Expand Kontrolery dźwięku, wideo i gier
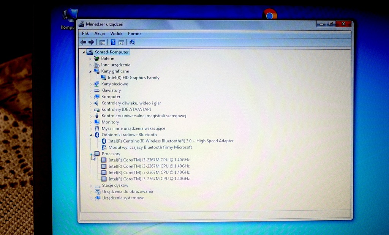Image resolution: width=389 pixels, height=235 pixels. pos(90,103)
